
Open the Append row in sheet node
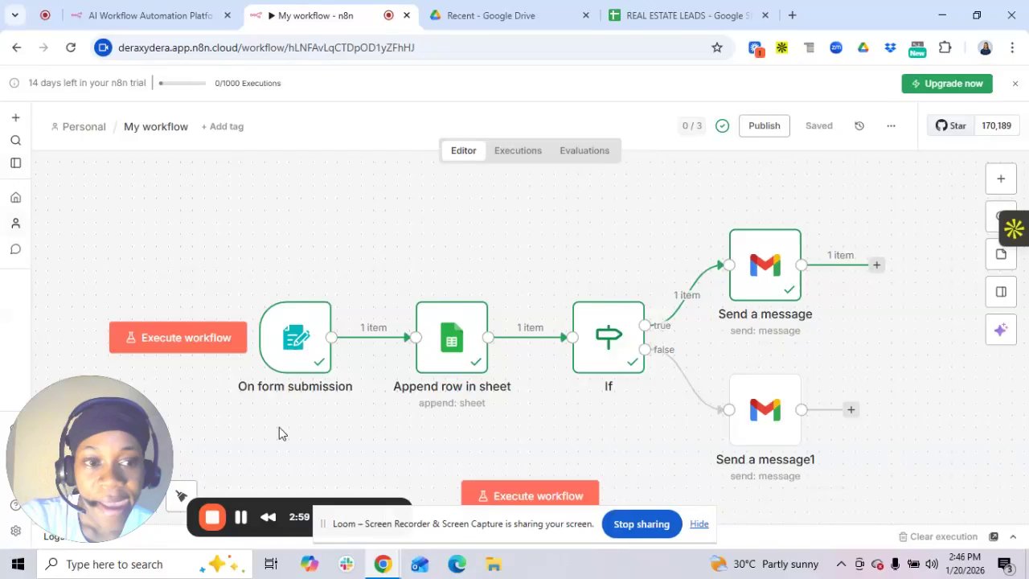pos(452,337)
